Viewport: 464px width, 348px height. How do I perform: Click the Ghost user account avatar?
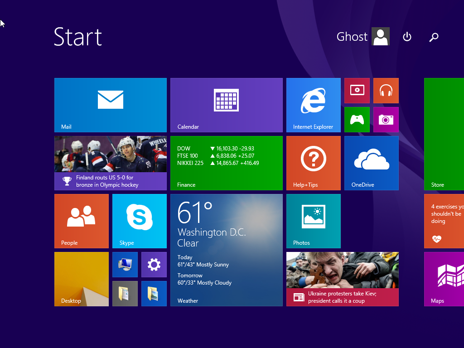[380, 36]
